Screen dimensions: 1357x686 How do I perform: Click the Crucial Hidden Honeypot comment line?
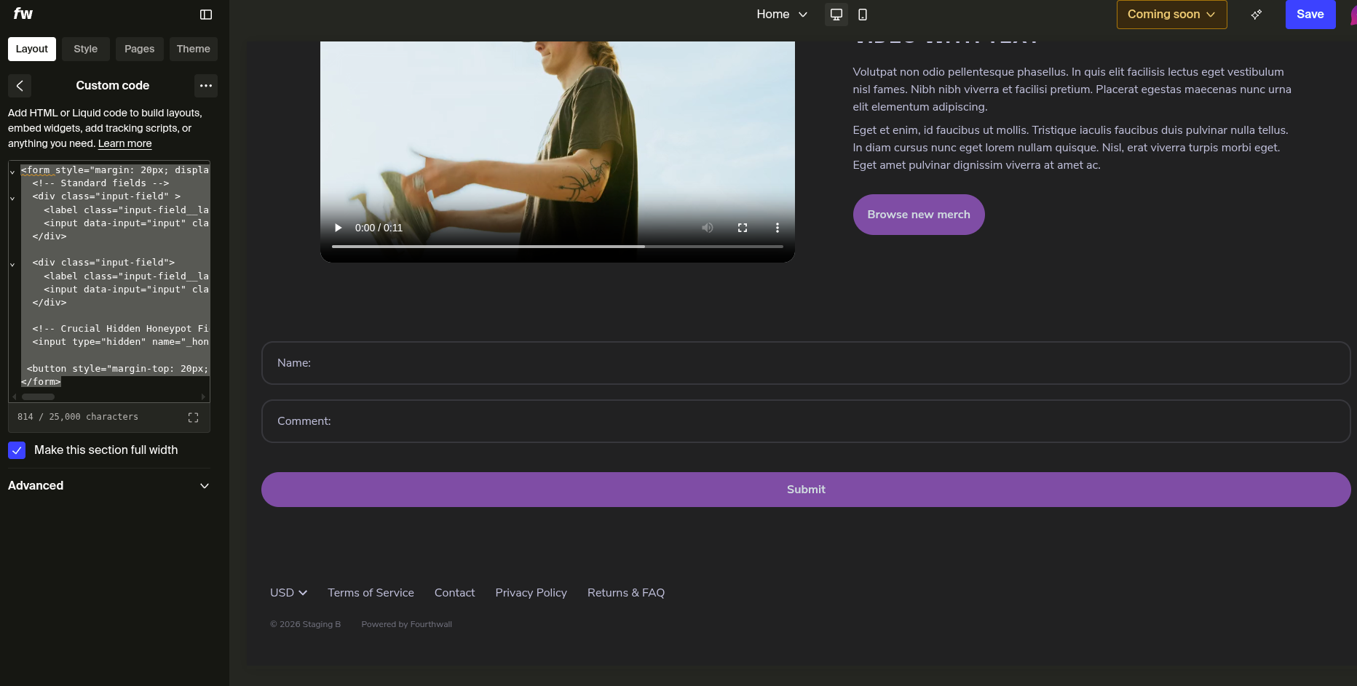point(120,329)
